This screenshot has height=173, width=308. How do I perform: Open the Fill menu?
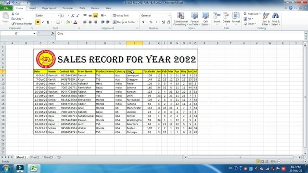pos(248,19)
